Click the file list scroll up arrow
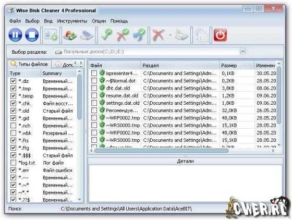292x220 pixels. point(279,64)
